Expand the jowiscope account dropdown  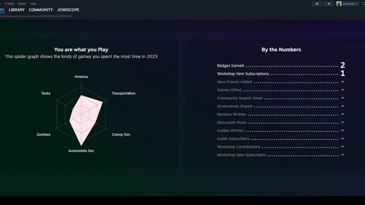pos(350,4)
